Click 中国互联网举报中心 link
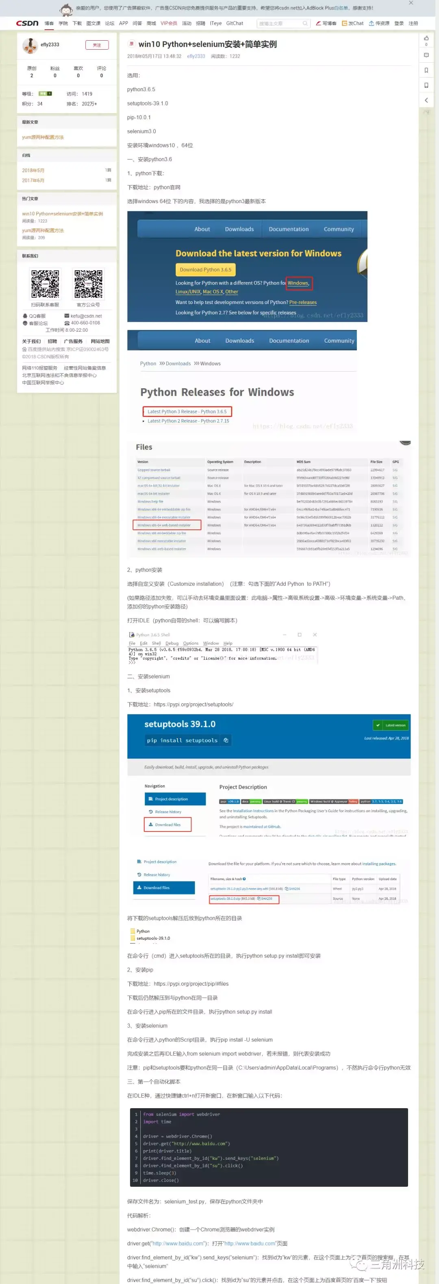Viewport: 439px width, 1284px height. (x=43, y=382)
